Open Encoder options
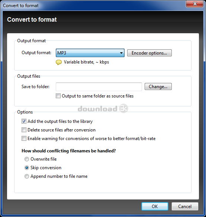 coord(149,53)
